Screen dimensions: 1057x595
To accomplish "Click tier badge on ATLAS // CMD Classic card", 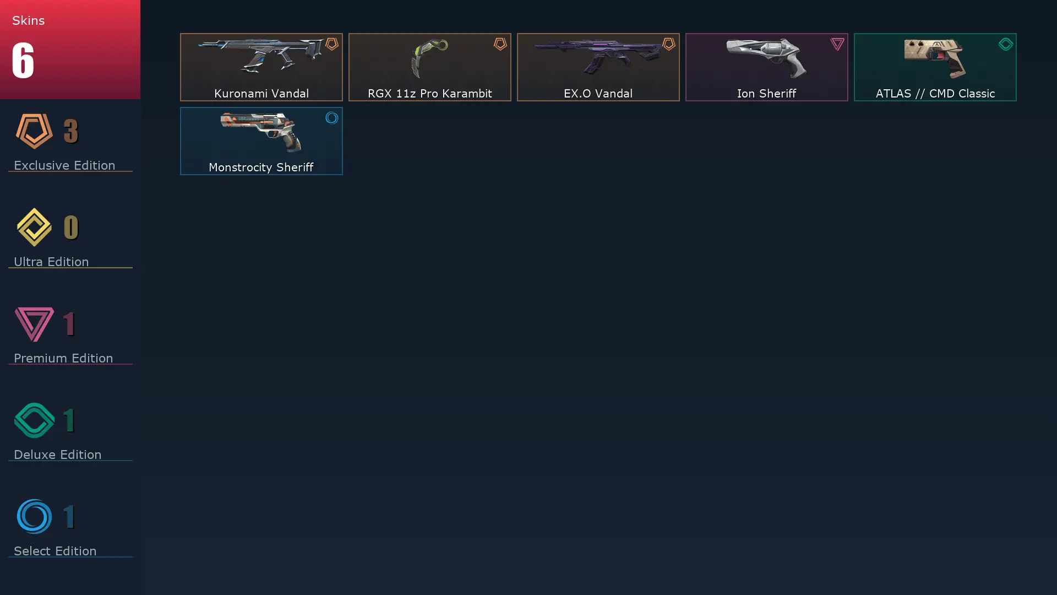I will point(1005,44).
